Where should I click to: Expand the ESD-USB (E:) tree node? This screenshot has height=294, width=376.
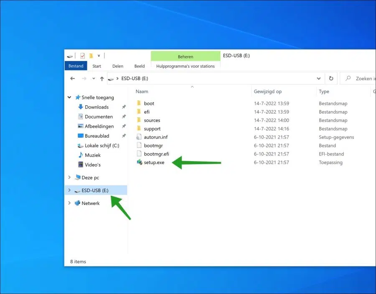point(69,190)
